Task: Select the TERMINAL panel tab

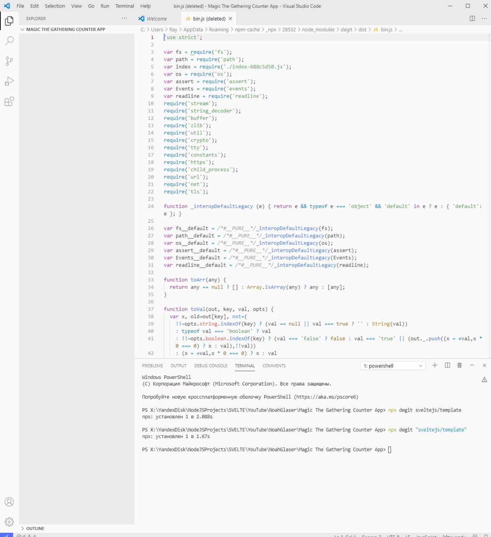Action: 245,366
